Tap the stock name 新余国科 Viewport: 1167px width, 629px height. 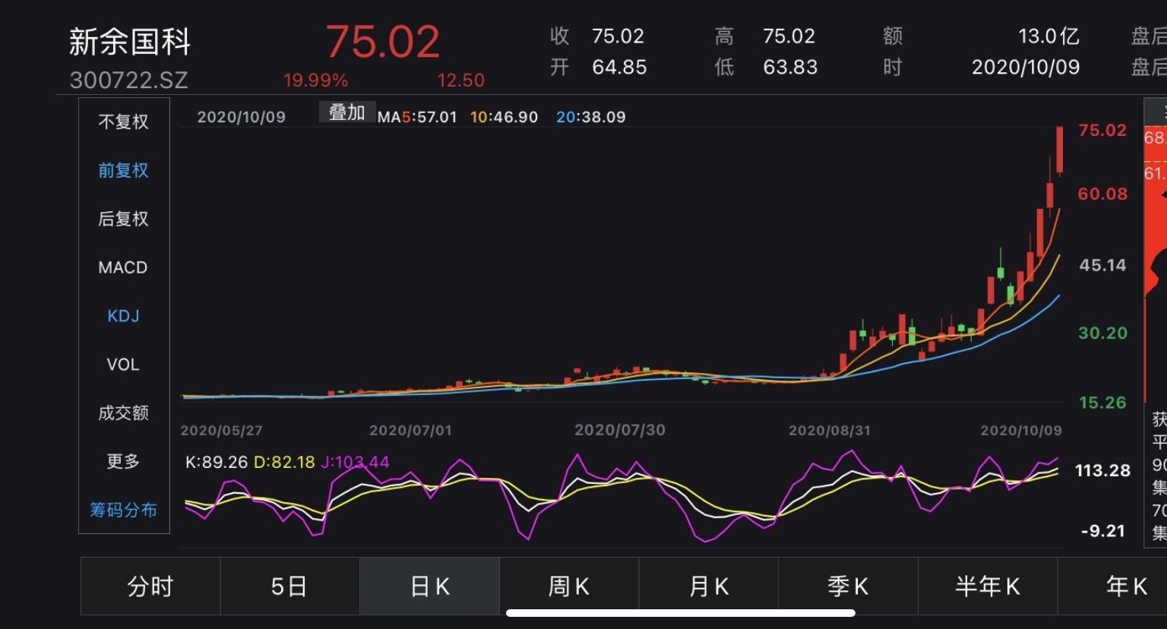[129, 42]
